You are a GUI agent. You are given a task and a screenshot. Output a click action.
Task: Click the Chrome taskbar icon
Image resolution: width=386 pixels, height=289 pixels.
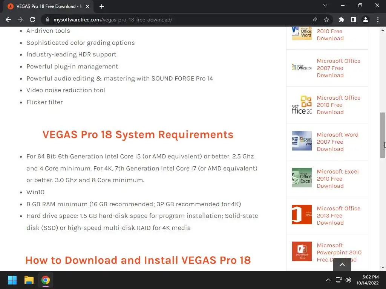[45, 280]
